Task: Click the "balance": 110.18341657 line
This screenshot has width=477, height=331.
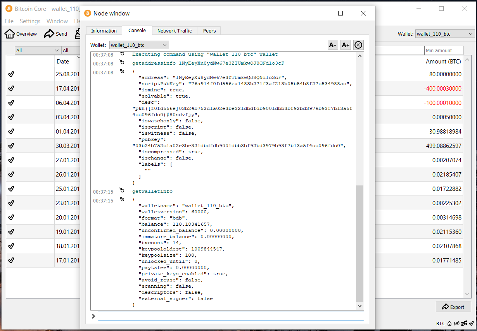Action: [175, 224]
